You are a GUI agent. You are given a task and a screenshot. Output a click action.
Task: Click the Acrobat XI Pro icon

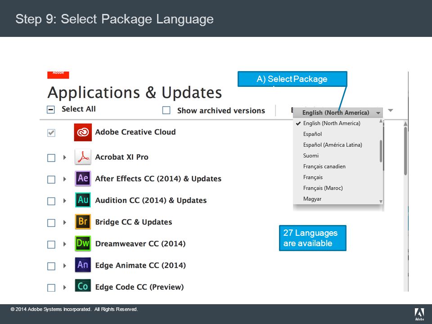click(x=83, y=157)
